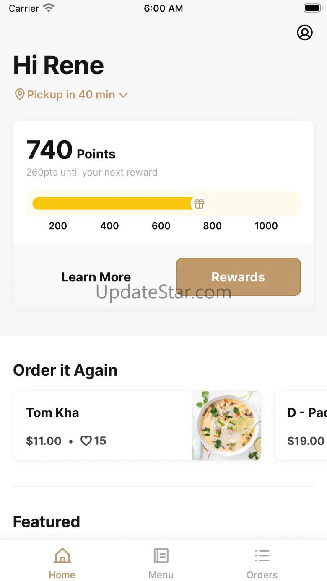Viewport: 327px width, 581px height.
Task: Tap the Menu book icon
Action: pyautogui.click(x=161, y=556)
